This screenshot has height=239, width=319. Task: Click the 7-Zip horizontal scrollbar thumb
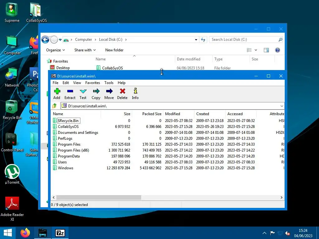point(99,197)
